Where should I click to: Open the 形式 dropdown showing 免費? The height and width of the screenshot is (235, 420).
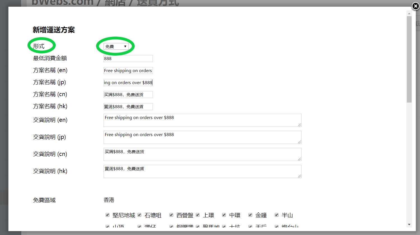[116, 46]
